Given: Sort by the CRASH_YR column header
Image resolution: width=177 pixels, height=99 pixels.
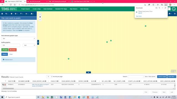Looking at the screenshot, I should coord(54,81).
